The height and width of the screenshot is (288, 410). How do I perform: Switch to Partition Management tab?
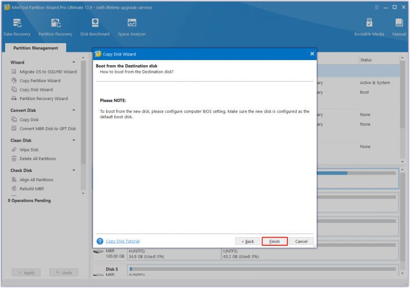pyautogui.click(x=35, y=48)
